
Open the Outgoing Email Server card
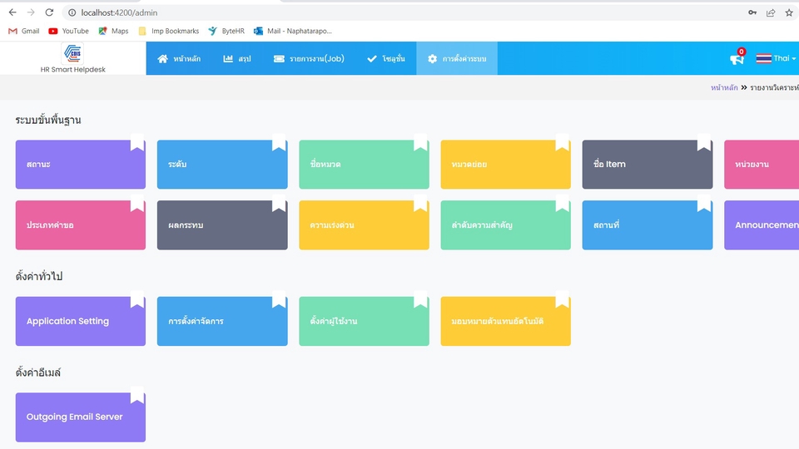pos(81,417)
